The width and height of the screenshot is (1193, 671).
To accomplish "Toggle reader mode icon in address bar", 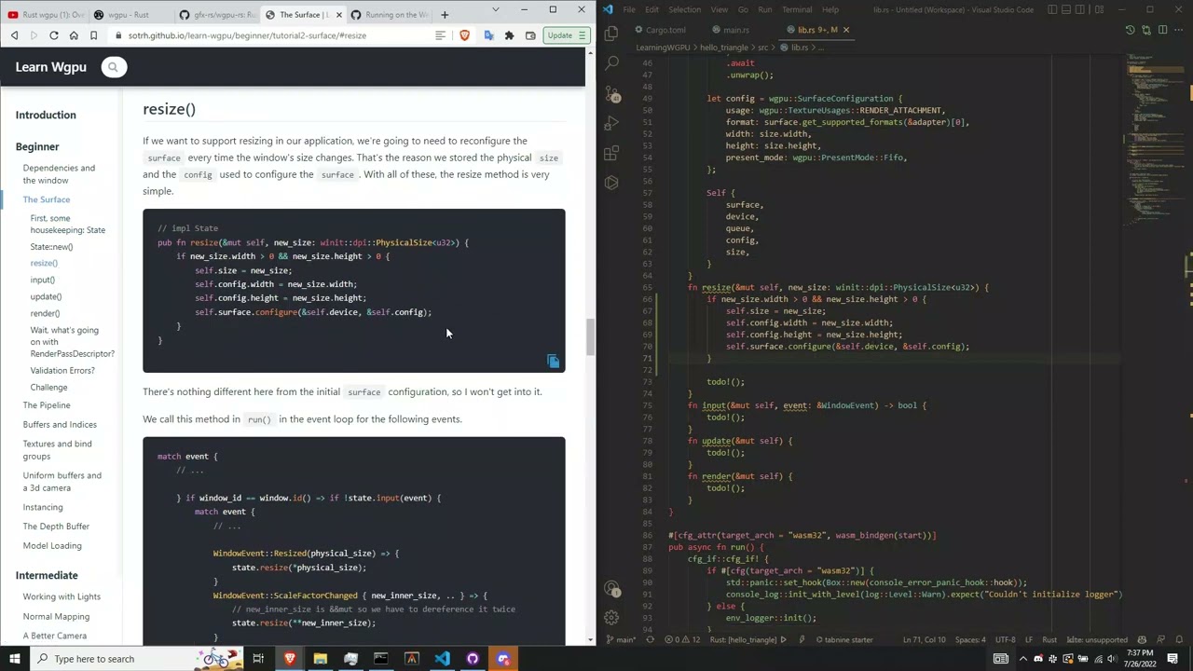I will point(440,35).
